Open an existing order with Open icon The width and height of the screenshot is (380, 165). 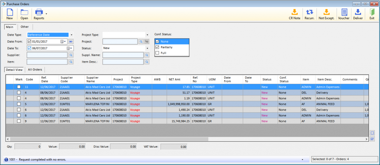[x=24, y=12]
